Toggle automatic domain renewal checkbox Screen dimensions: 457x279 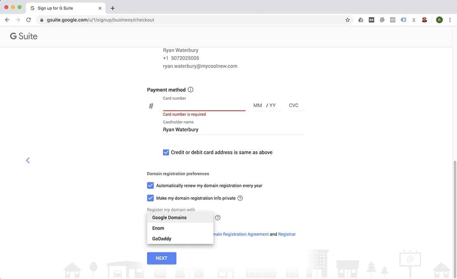[150, 185]
